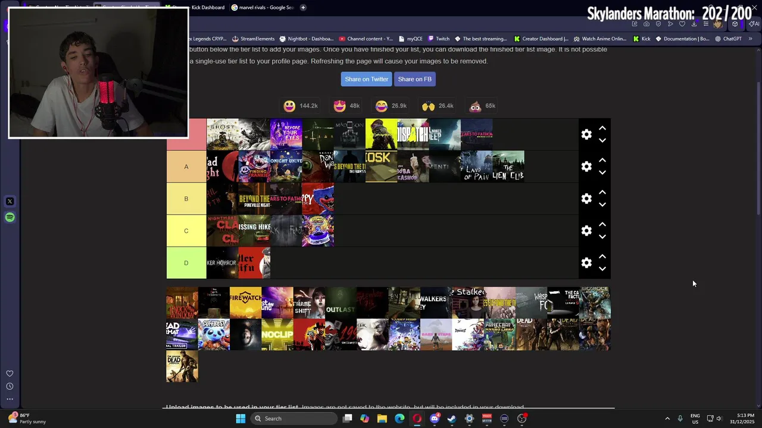Select the Firewatch game thumbnail
This screenshot has height=428, width=762.
click(246, 303)
